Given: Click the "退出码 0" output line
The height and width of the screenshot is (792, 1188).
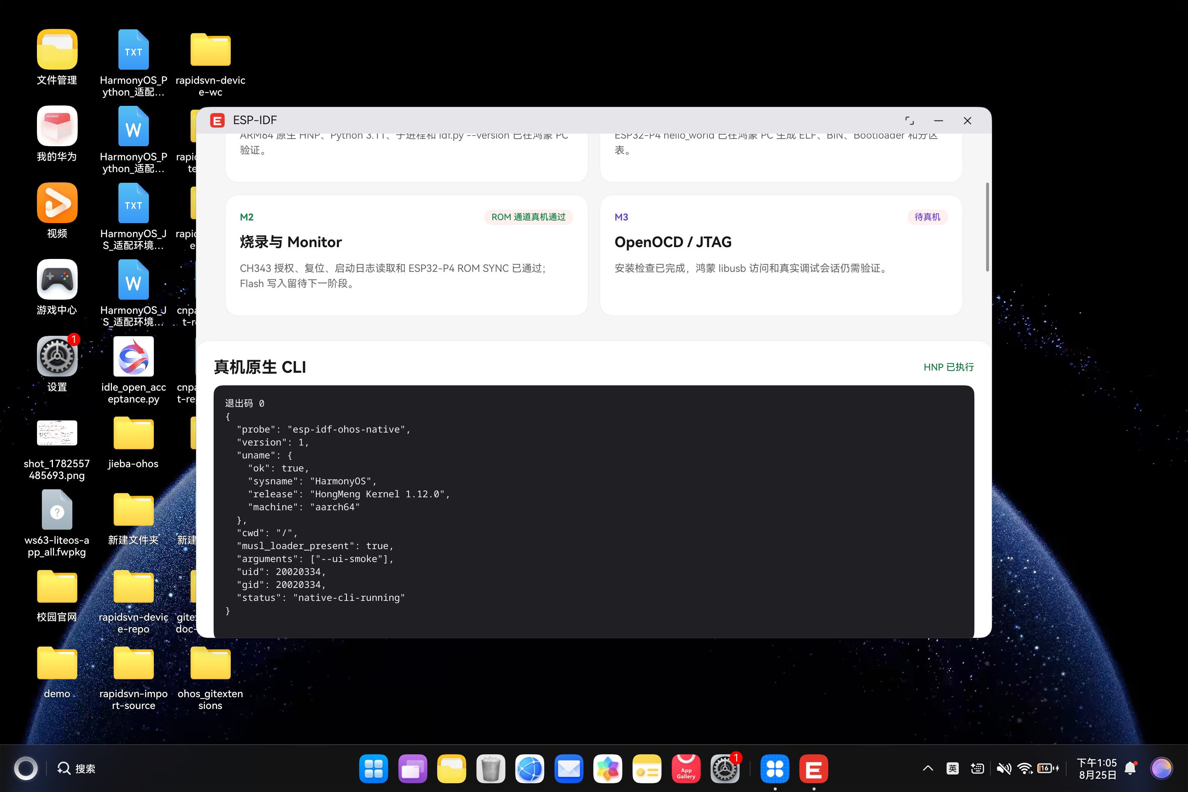Looking at the screenshot, I should (x=244, y=403).
